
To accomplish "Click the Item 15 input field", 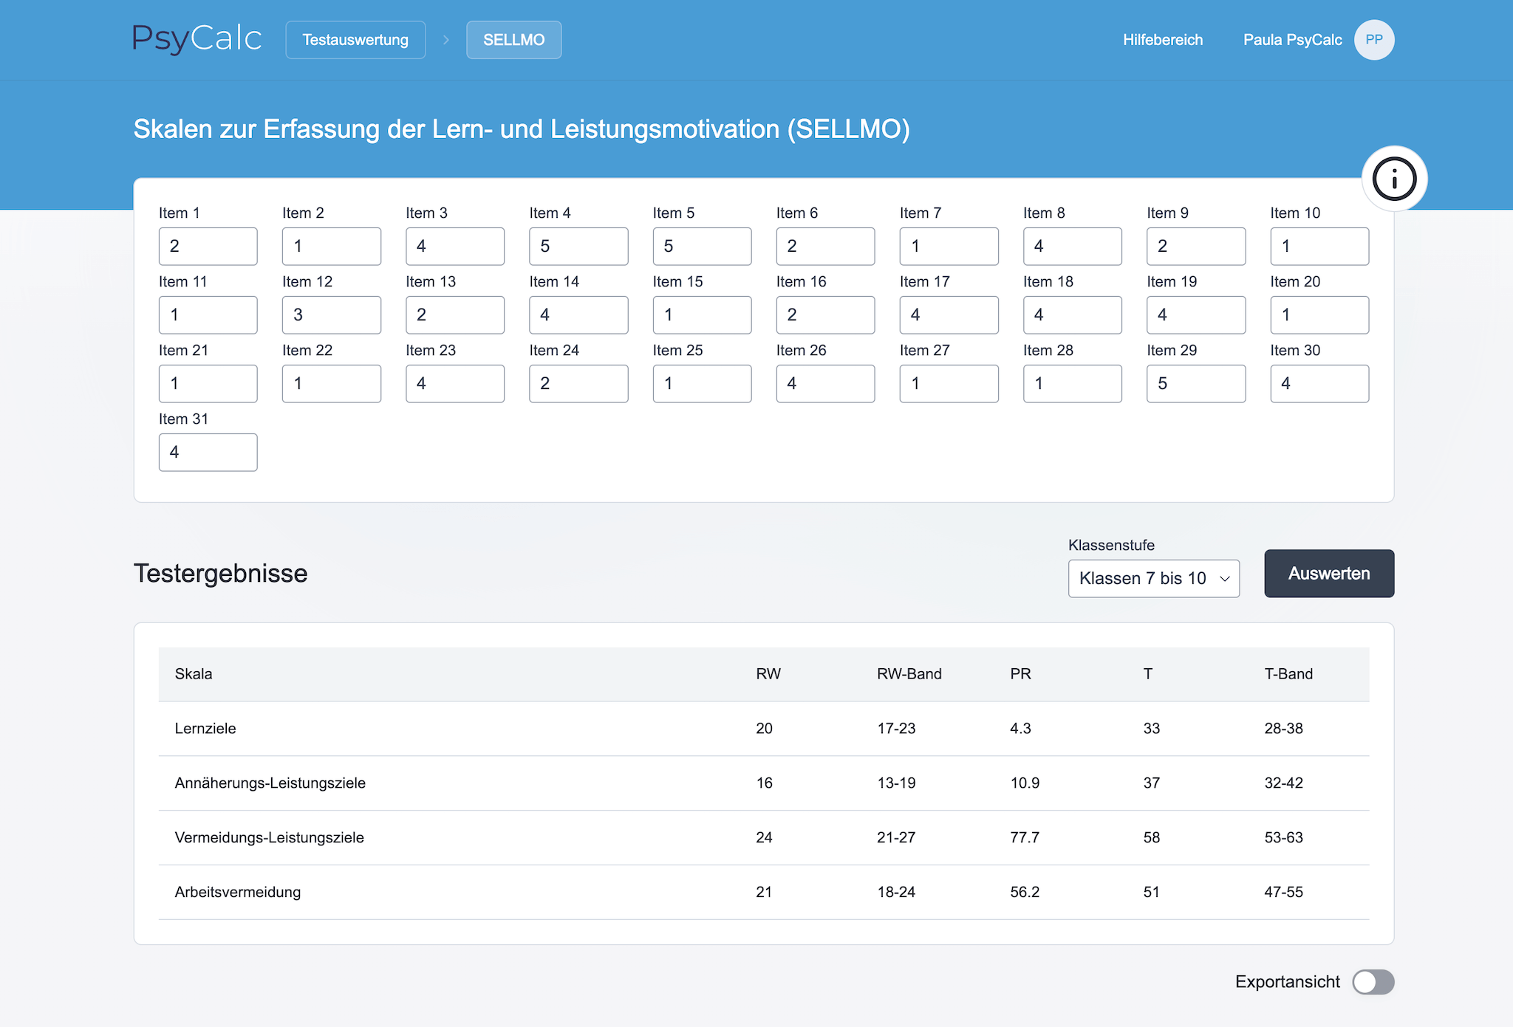I will (702, 315).
